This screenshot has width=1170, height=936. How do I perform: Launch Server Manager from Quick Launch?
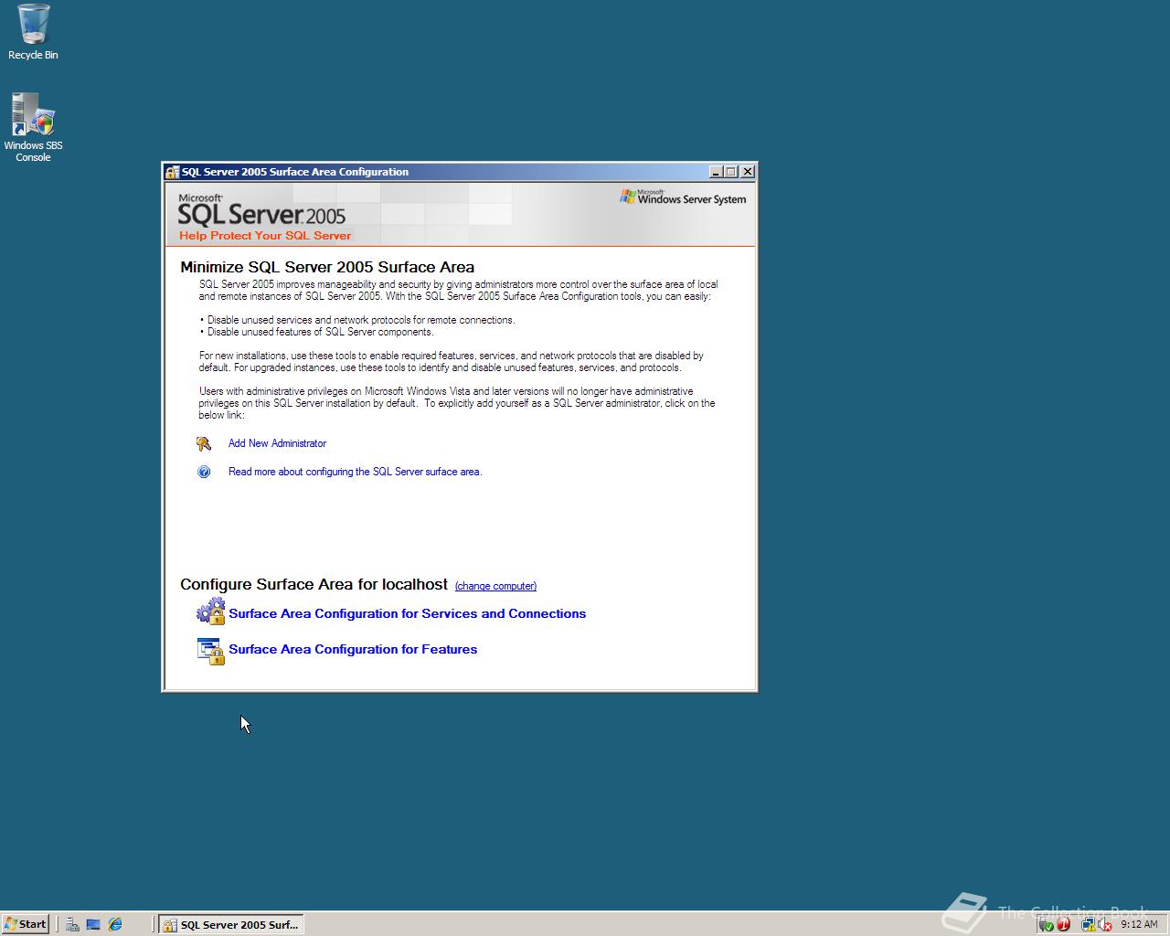tap(72, 924)
